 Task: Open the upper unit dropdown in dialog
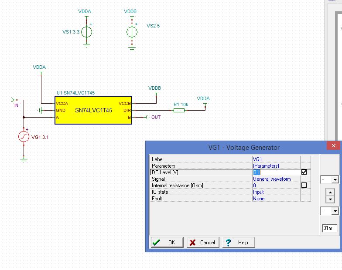pyautogui.click(x=335, y=180)
